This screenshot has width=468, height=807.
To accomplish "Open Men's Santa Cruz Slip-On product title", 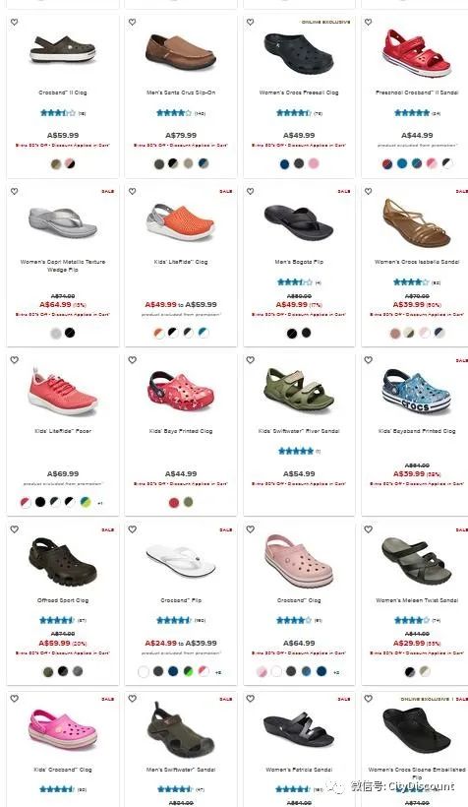I will (181, 93).
